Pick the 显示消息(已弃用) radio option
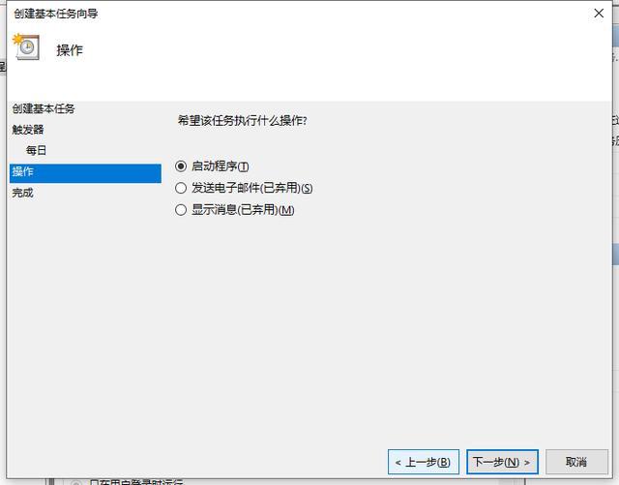This screenshot has width=619, height=485. 181,209
